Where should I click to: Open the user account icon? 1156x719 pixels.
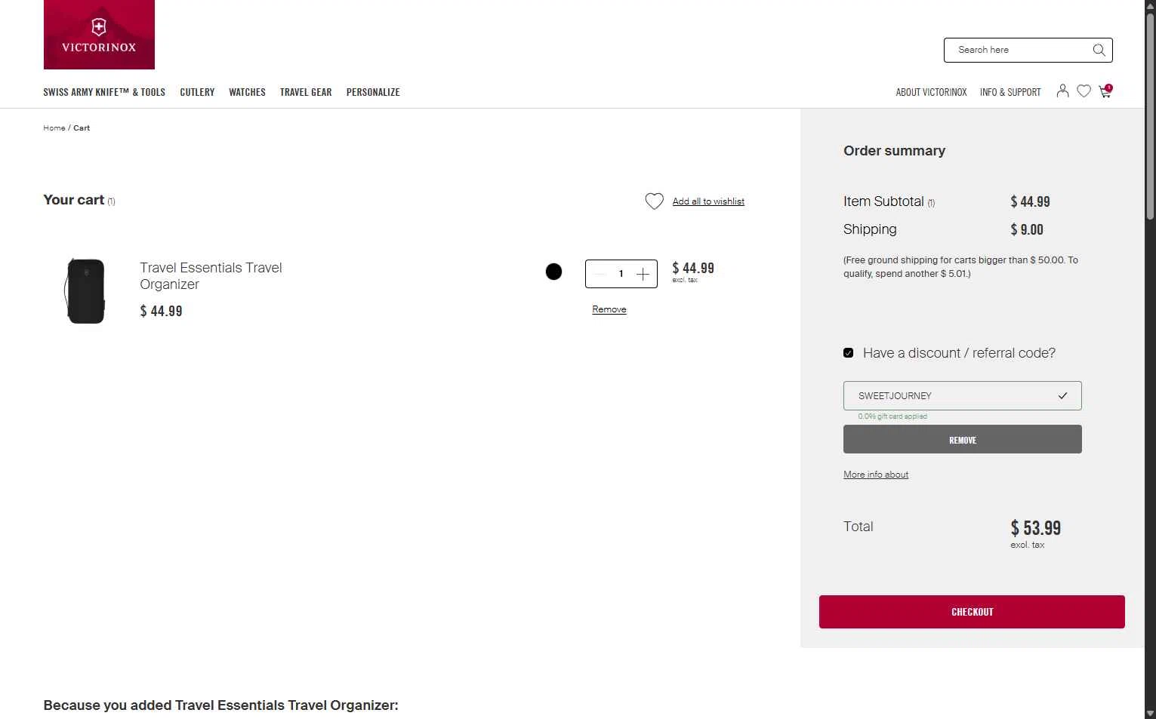[1062, 91]
